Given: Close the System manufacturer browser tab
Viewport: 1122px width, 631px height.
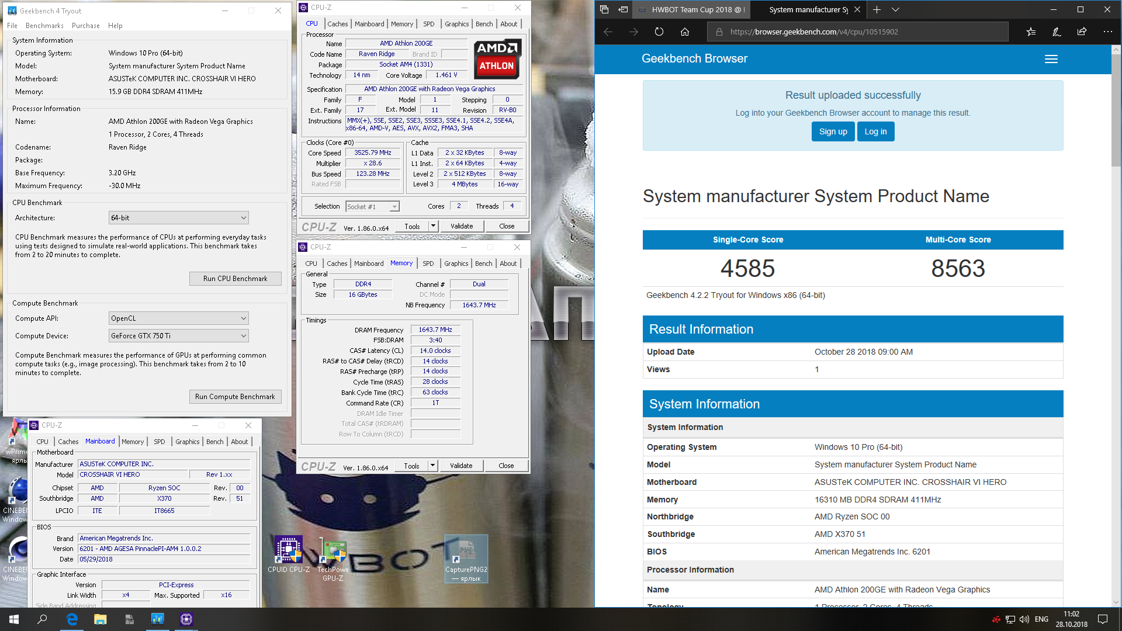Looking at the screenshot, I should pos(857,9).
